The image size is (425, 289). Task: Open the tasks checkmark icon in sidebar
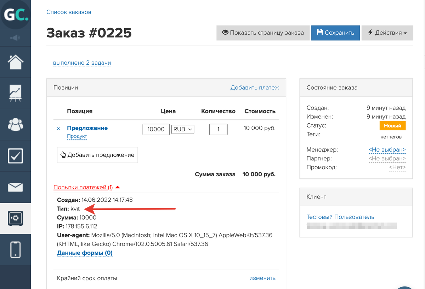(15, 156)
